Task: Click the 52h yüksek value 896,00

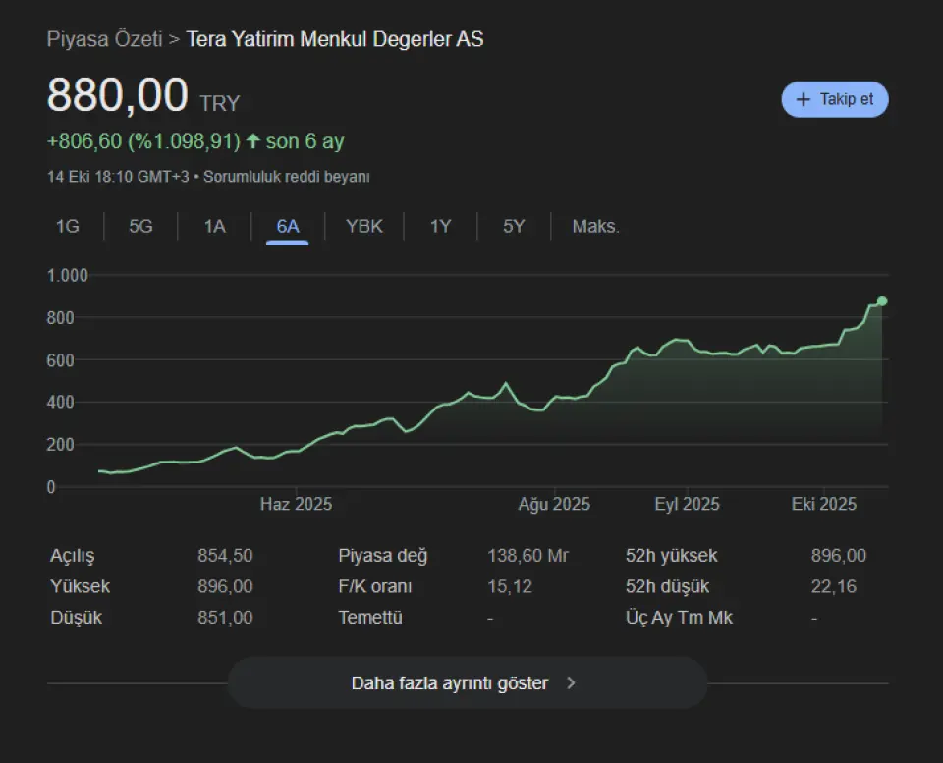Action: click(x=838, y=556)
